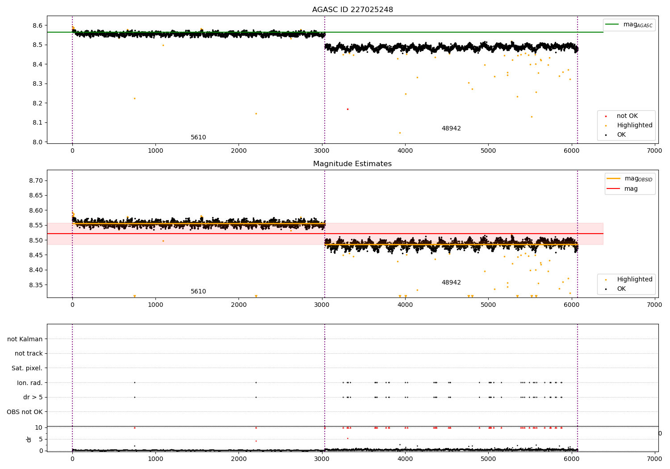Click the 8.4 y-axis tick on top plot
Screen dimensions: 670x469
[x=38, y=64]
